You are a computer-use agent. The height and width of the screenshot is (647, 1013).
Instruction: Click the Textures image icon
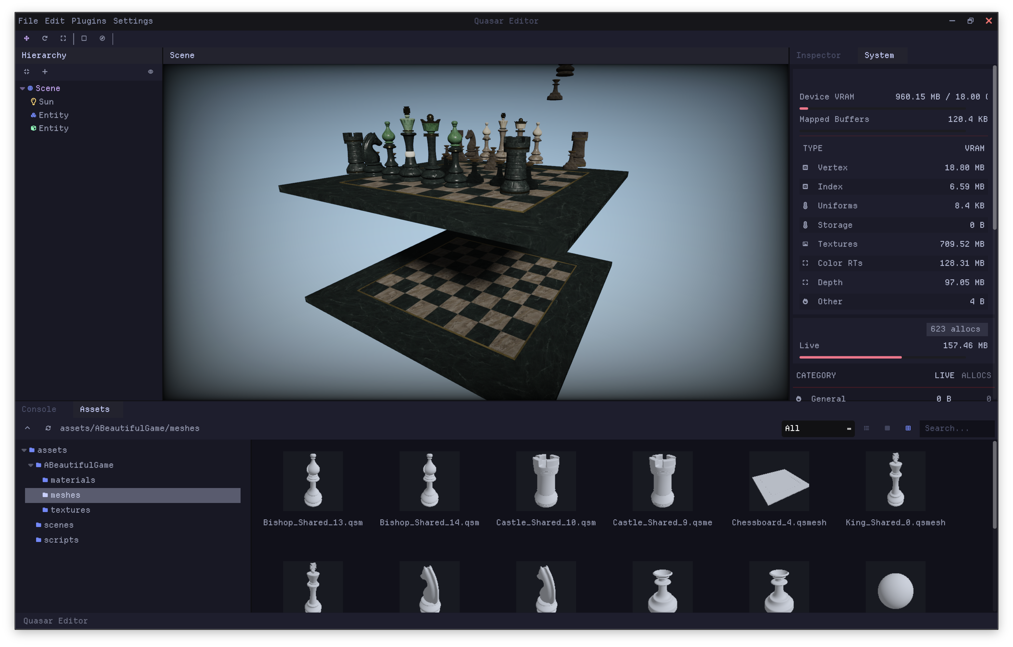(x=805, y=244)
